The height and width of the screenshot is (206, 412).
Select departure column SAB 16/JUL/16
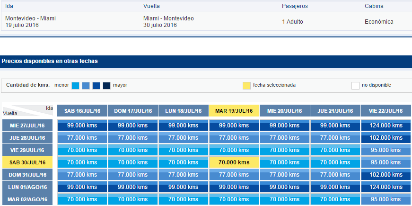point(82,111)
